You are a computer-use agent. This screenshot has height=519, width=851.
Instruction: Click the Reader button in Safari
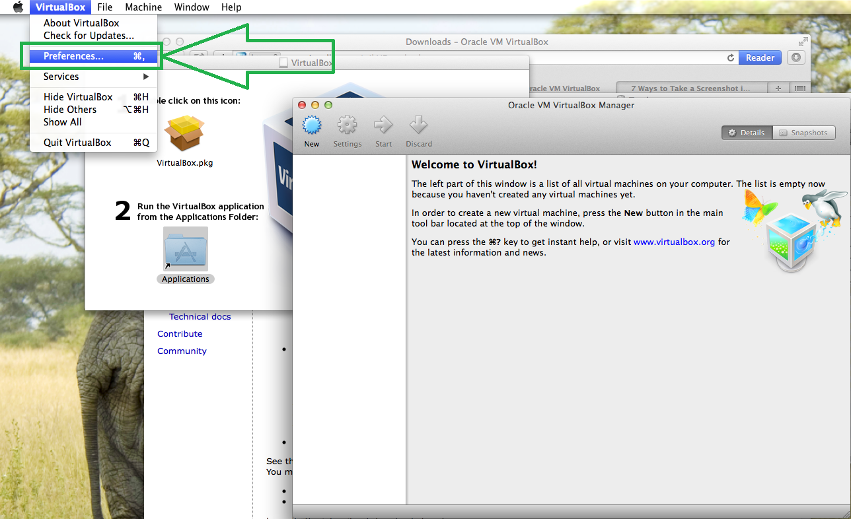pos(760,57)
